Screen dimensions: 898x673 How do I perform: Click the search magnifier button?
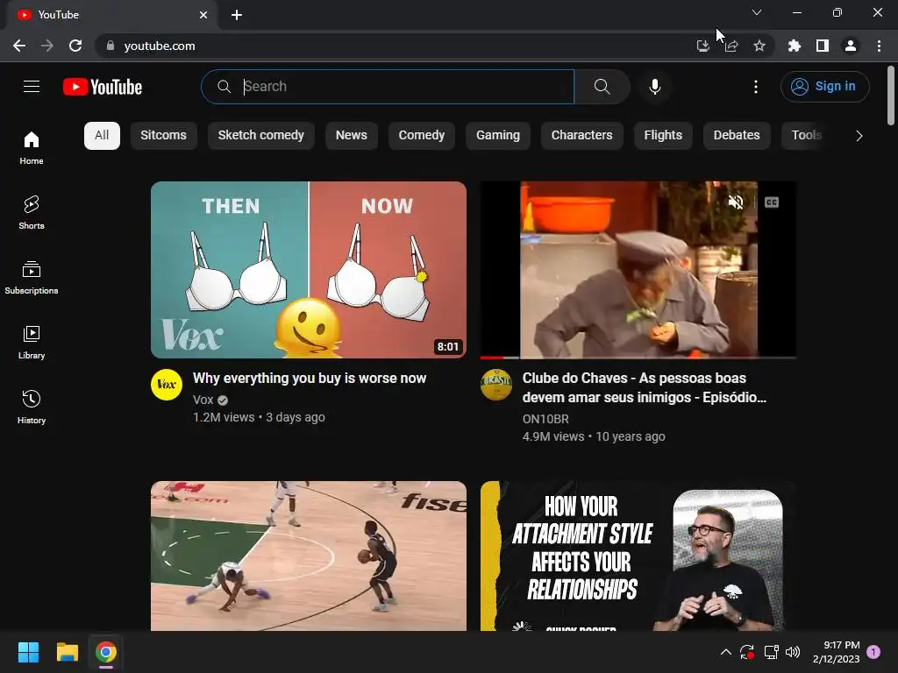click(602, 87)
